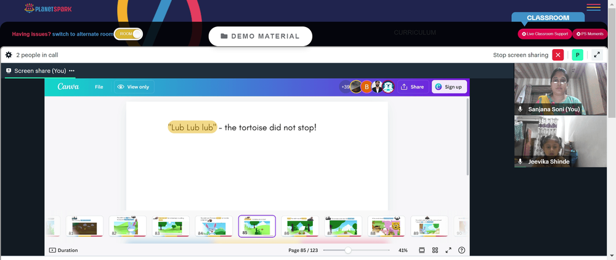The image size is (616, 260).
Task: Open the View only dropdown
Action: 134,87
